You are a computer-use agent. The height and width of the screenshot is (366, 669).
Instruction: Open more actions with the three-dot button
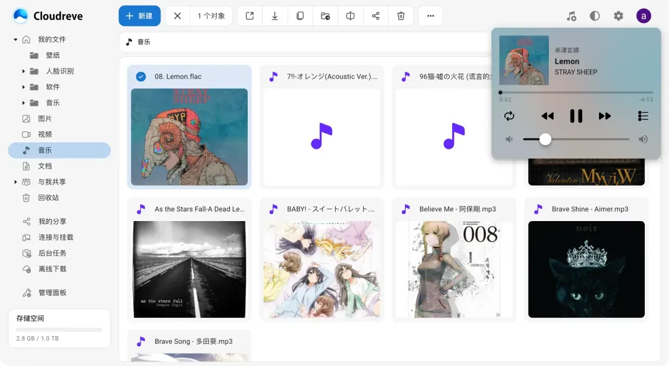pyautogui.click(x=431, y=16)
